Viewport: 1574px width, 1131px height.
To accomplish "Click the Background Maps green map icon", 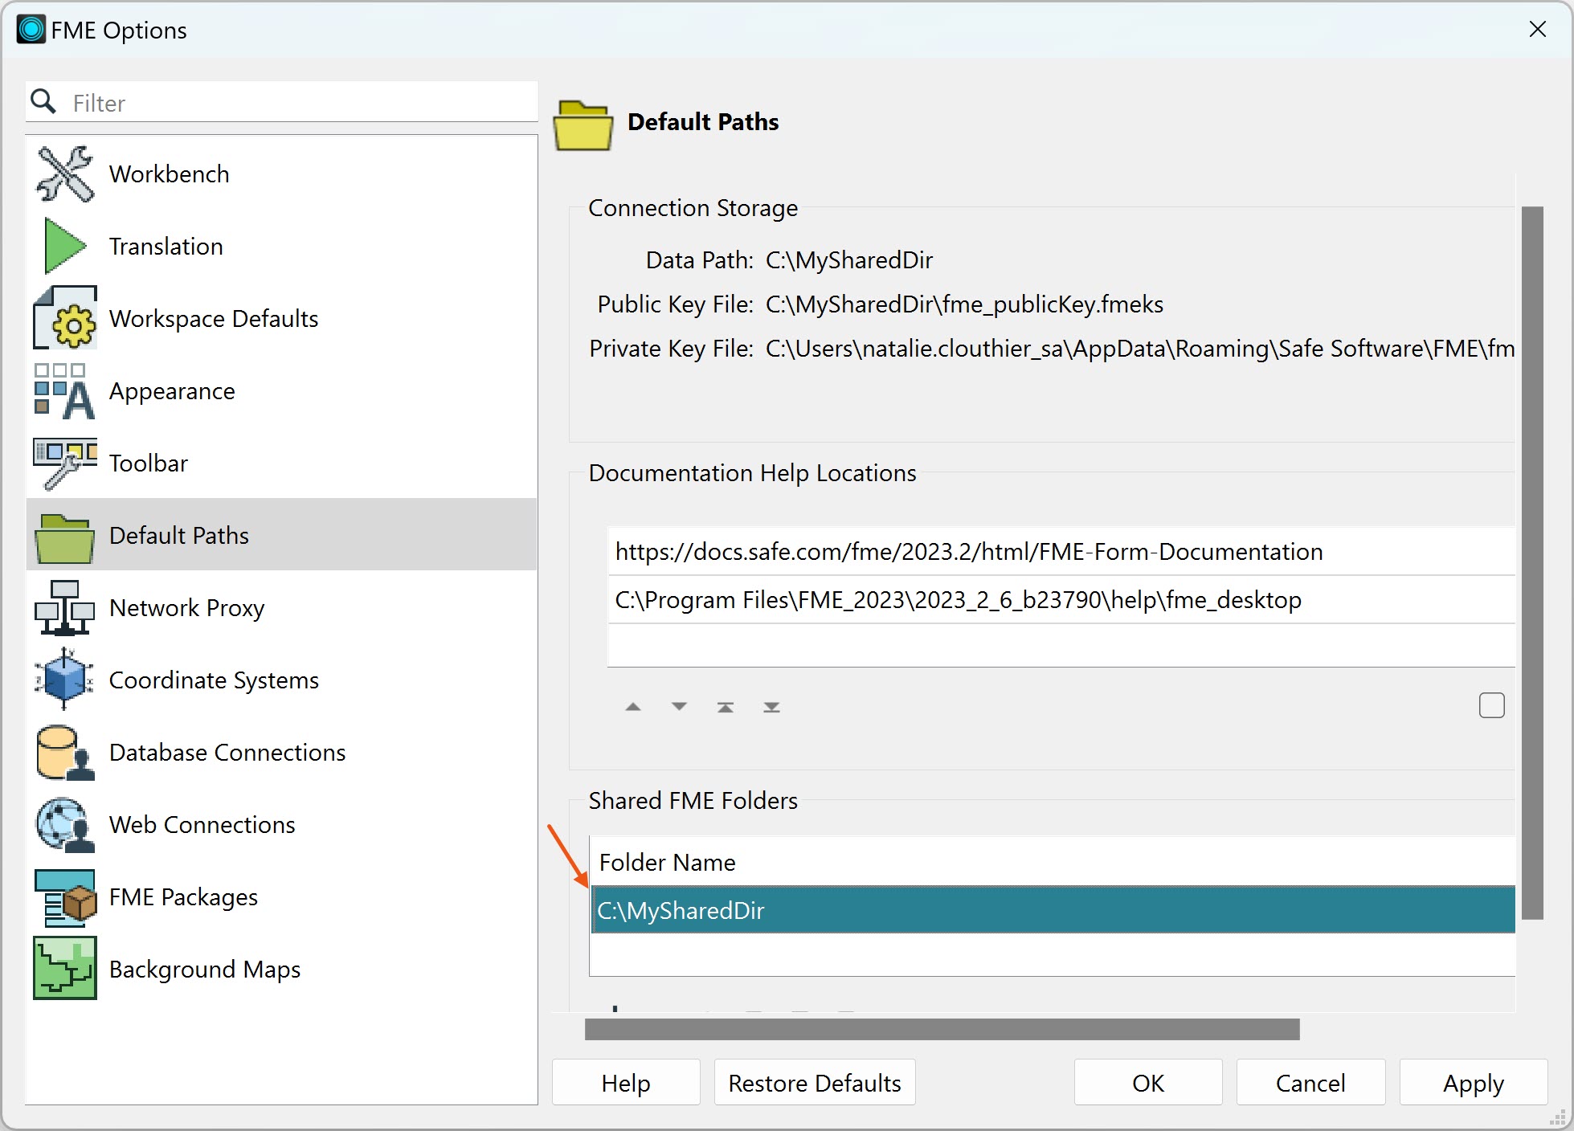I will click(65, 968).
